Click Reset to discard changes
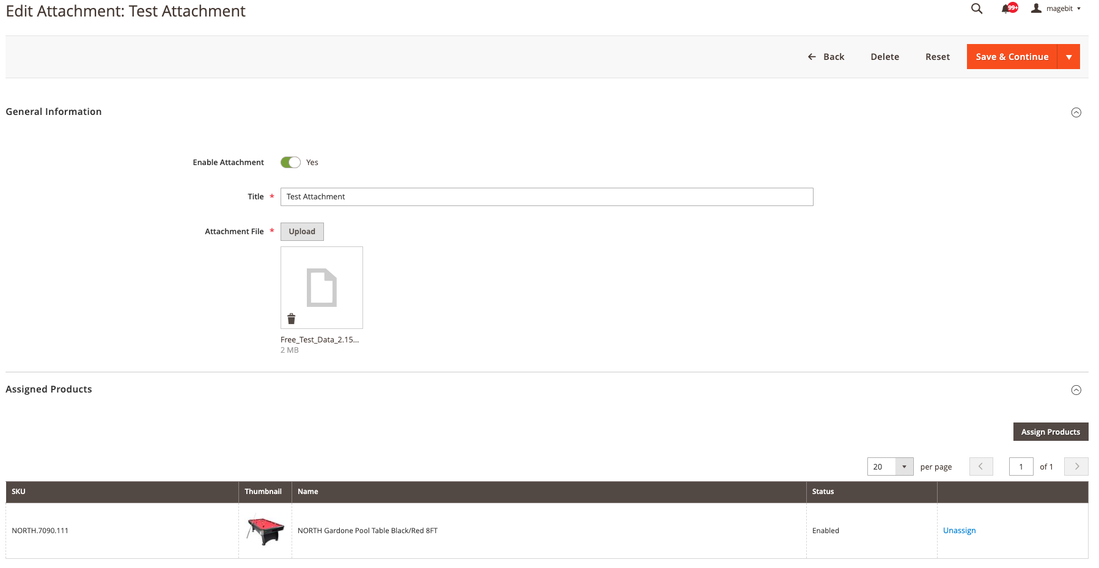 coord(938,56)
